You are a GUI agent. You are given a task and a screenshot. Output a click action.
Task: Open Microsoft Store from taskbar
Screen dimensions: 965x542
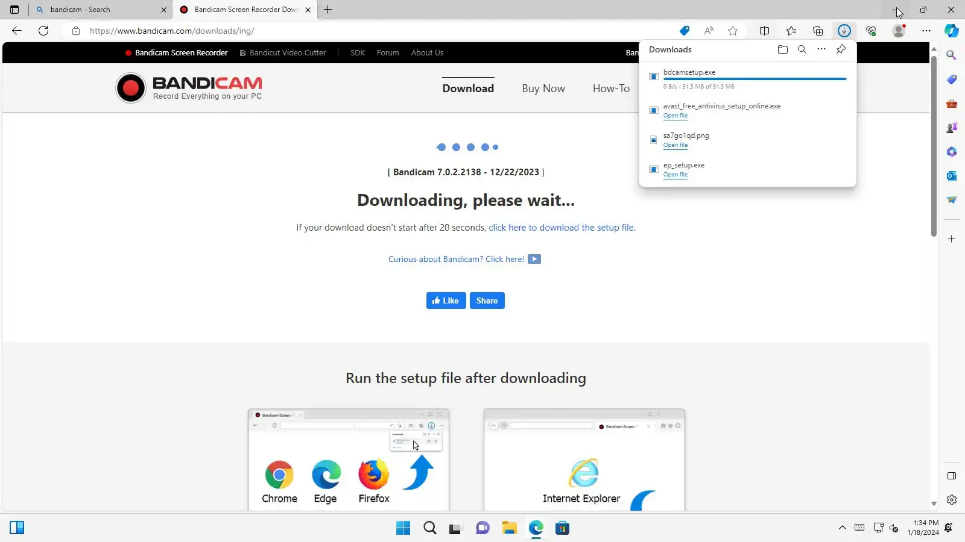click(563, 528)
